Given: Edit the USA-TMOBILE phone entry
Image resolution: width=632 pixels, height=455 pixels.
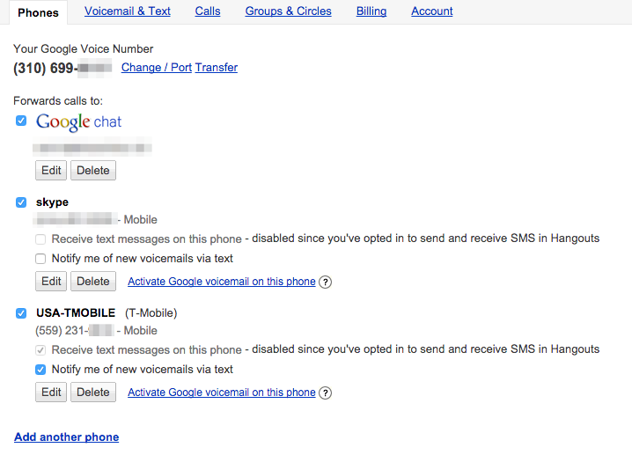Looking at the screenshot, I should click(51, 392).
